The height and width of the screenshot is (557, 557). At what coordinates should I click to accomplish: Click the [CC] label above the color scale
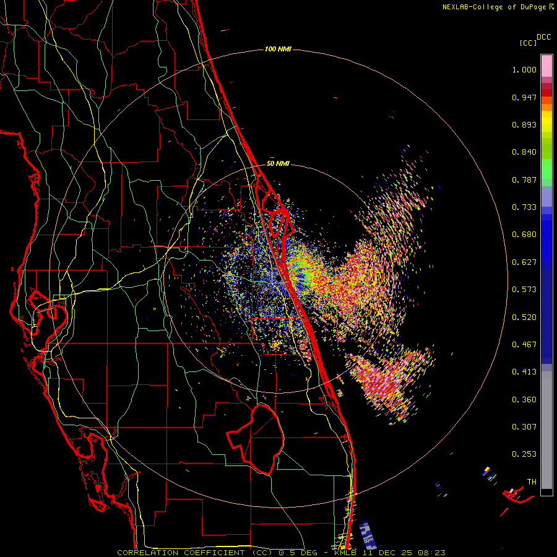click(x=529, y=43)
